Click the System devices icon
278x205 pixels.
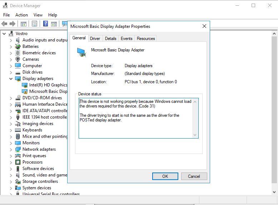point(18,188)
